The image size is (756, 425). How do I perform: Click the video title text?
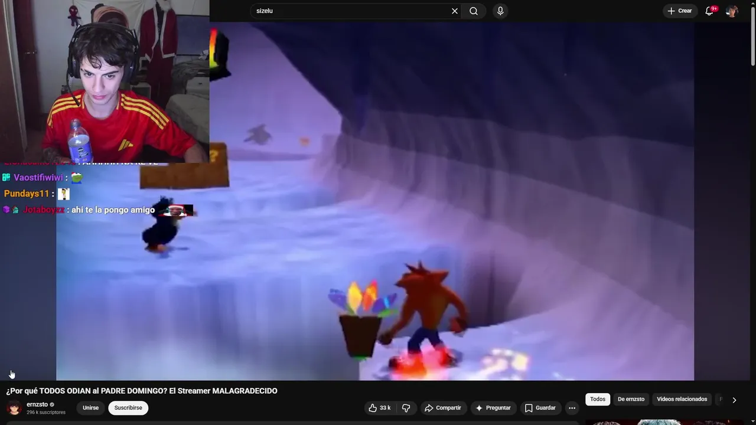coord(142,391)
